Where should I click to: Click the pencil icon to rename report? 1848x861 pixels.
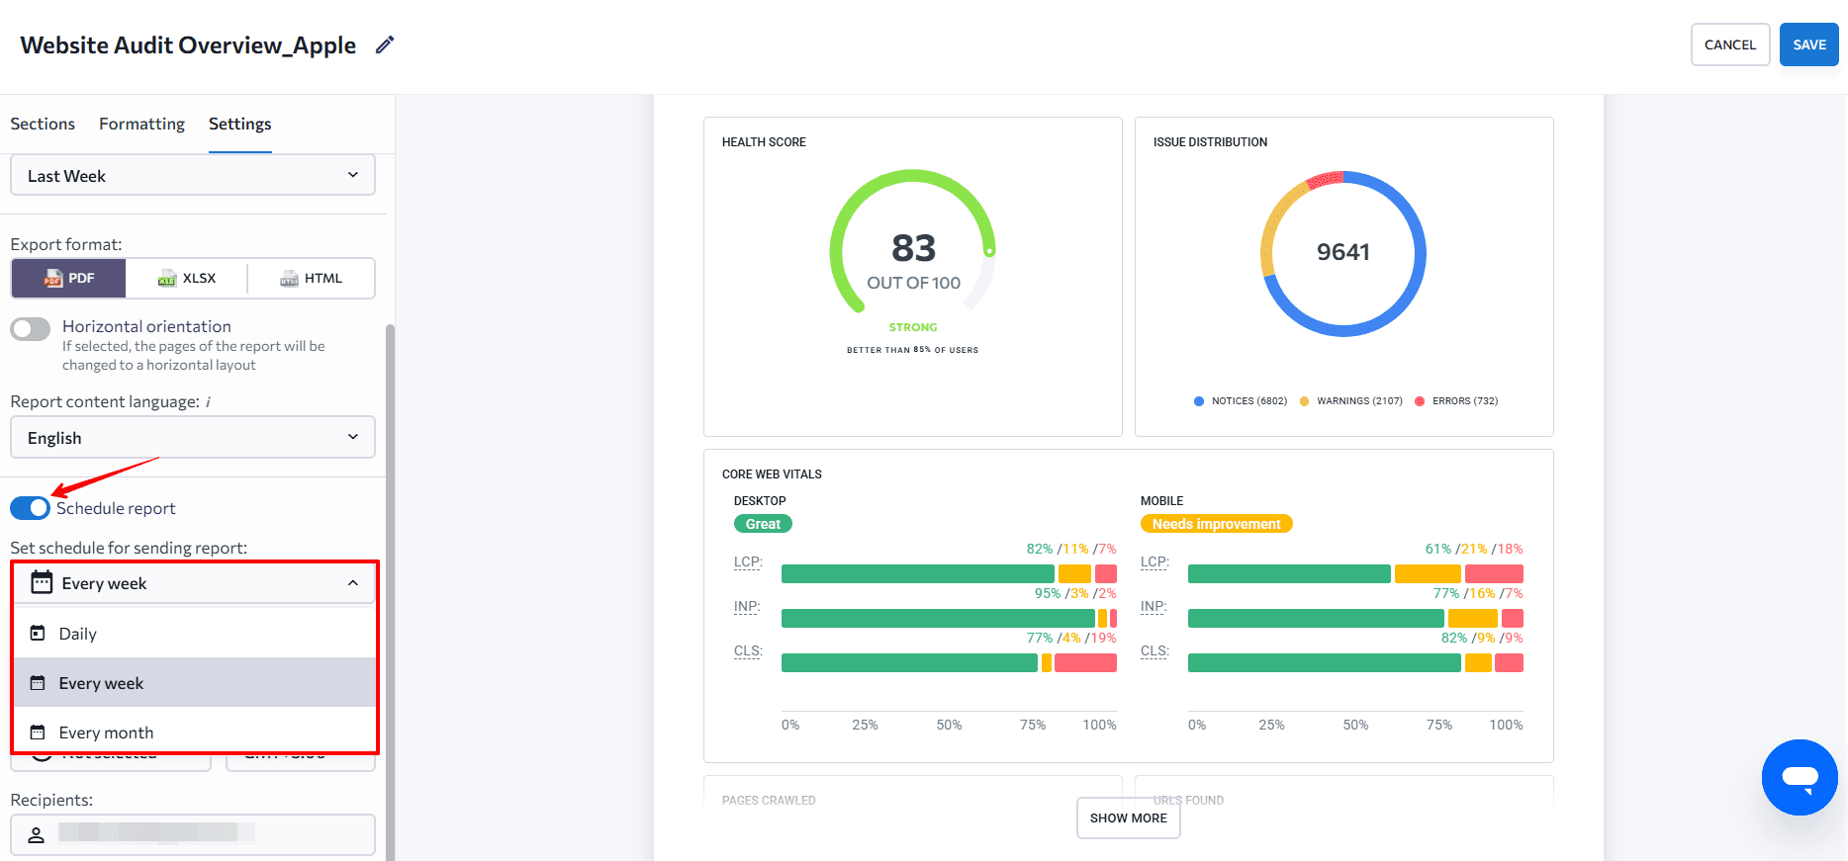(385, 44)
